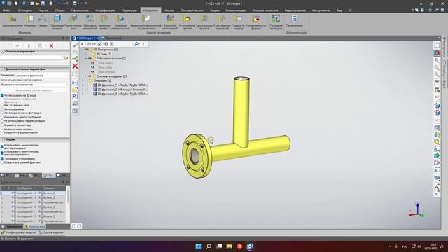Toggle visibility eye of 'Вид спереди' plane
The height and width of the screenshot is (252, 448).
[92, 71]
